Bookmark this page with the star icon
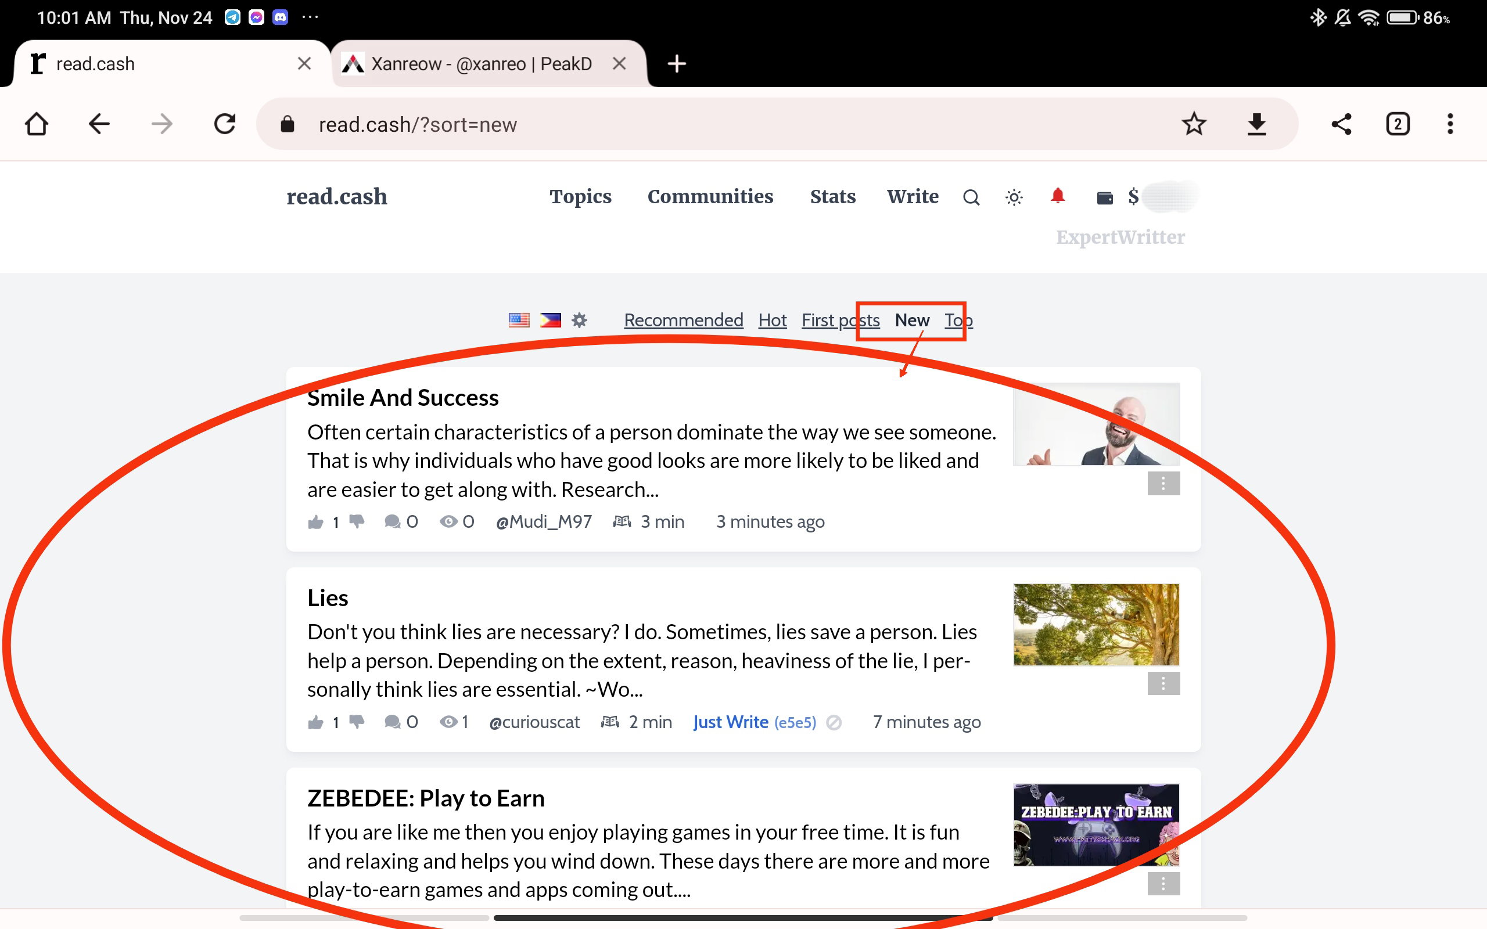This screenshot has width=1487, height=929. (1194, 124)
